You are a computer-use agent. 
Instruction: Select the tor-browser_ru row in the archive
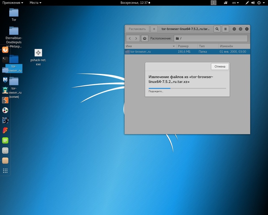pos(187,52)
